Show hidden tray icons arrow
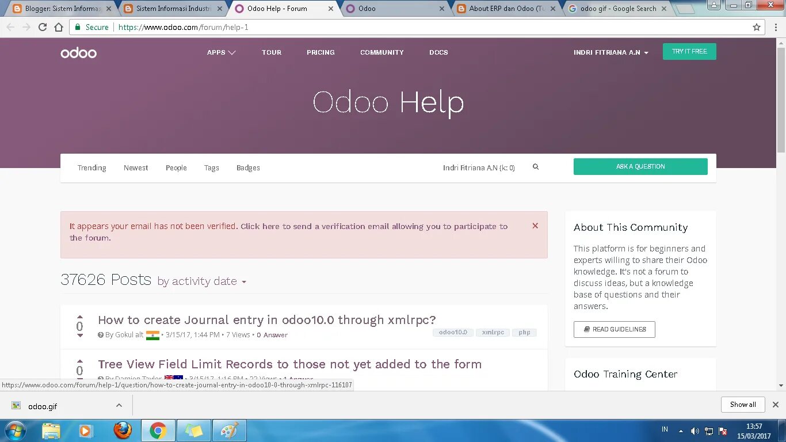 [681, 431]
